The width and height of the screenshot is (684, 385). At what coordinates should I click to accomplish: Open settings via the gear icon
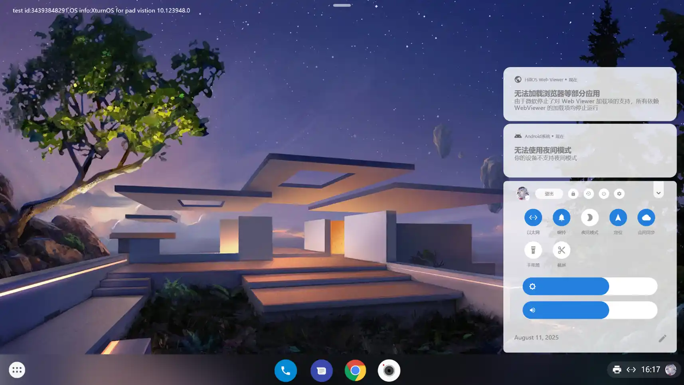pos(619,194)
